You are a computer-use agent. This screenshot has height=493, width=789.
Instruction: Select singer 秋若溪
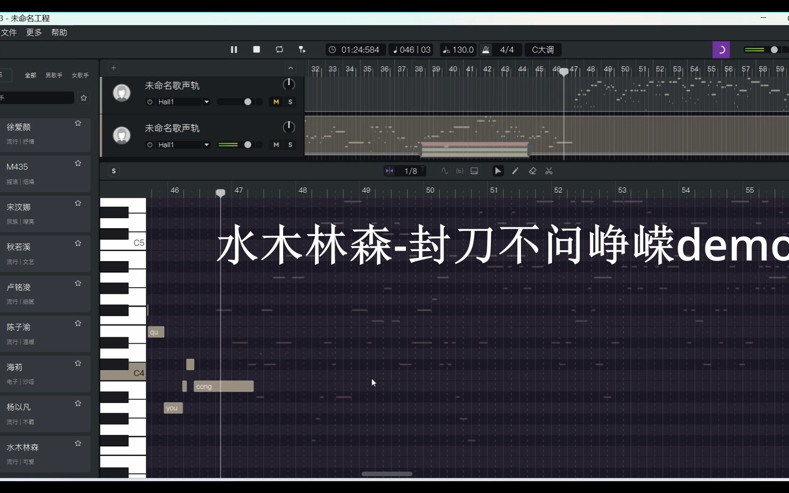coord(45,254)
